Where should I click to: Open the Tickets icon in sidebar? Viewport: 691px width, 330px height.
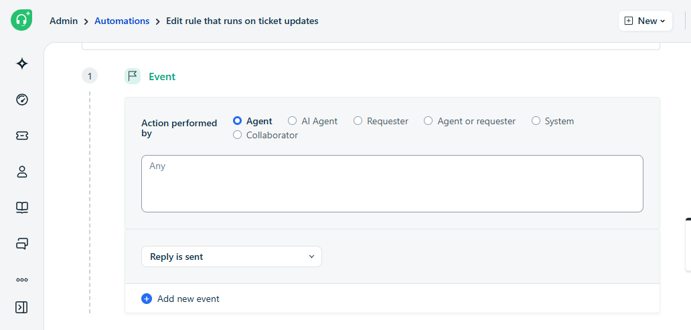click(x=22, y=136)
